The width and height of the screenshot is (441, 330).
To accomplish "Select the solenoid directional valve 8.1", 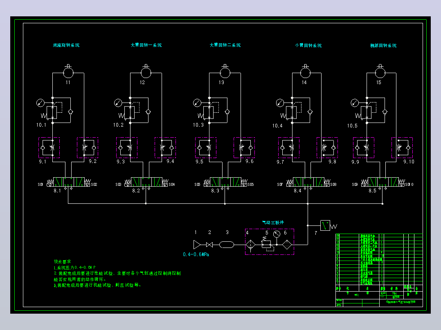I will coord(69,182).
